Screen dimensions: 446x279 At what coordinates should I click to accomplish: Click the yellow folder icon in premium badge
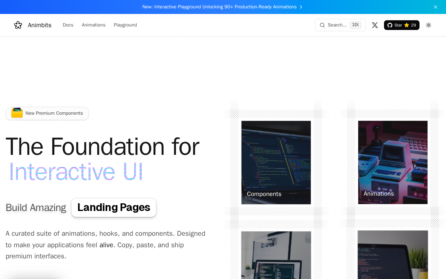(x=17, y=113)
